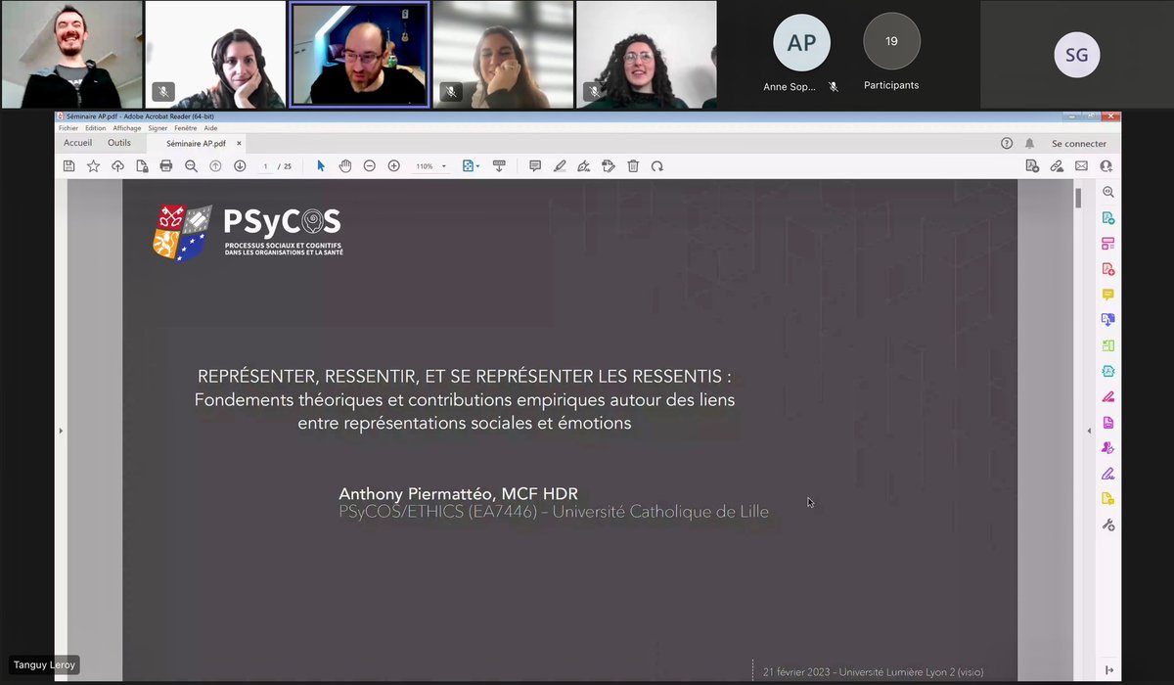Open the Fenêtre menu
The width and height of the screenshot is (1174, 685).
pos(186,128)
